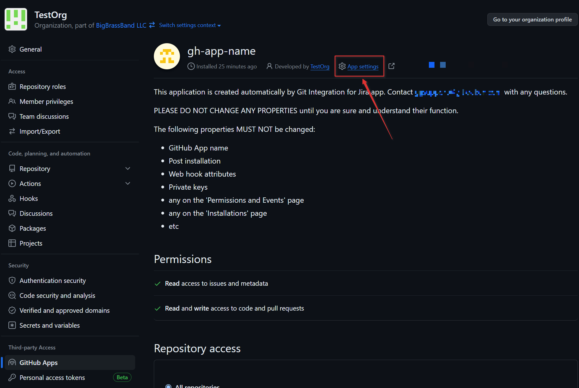
Task: Open Secrets and variables
Action: 50,325
